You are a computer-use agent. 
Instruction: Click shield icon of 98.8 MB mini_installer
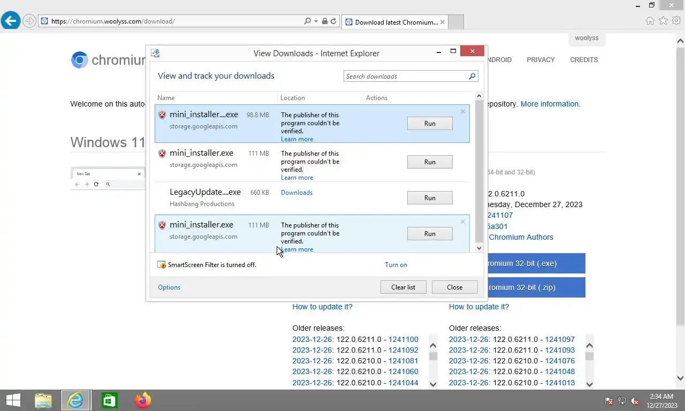[162, 115]
